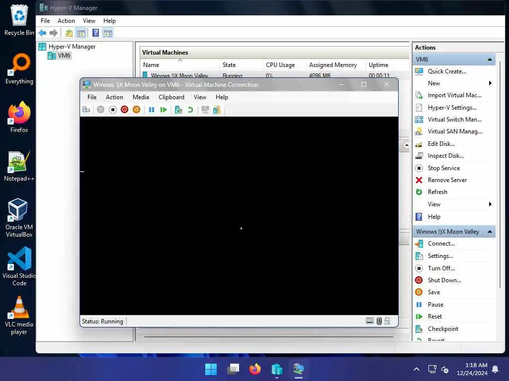The image size is (509, 381).
Task: Click the Back arrow in Hyper-V Manager toolbar
Action: [x=42, y=33]
